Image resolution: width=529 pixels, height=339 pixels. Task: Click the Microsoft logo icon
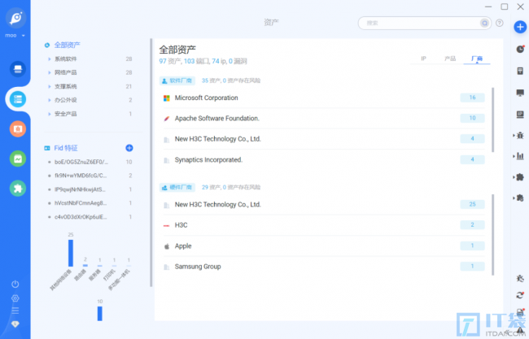click(x=166, y=98)
